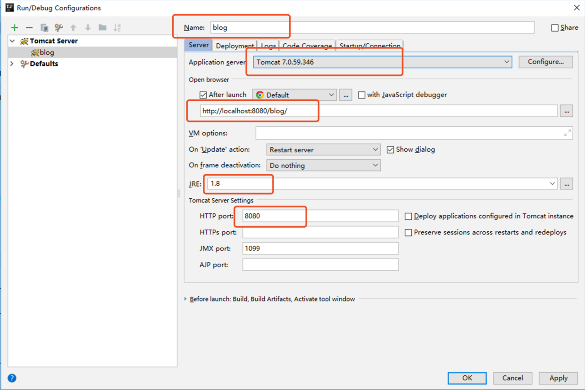Viewport: 585px width, 390px height.
Task: Edit defaults wrench icon in toolbar
Action: pyautogui.click(x=59, y=28)
